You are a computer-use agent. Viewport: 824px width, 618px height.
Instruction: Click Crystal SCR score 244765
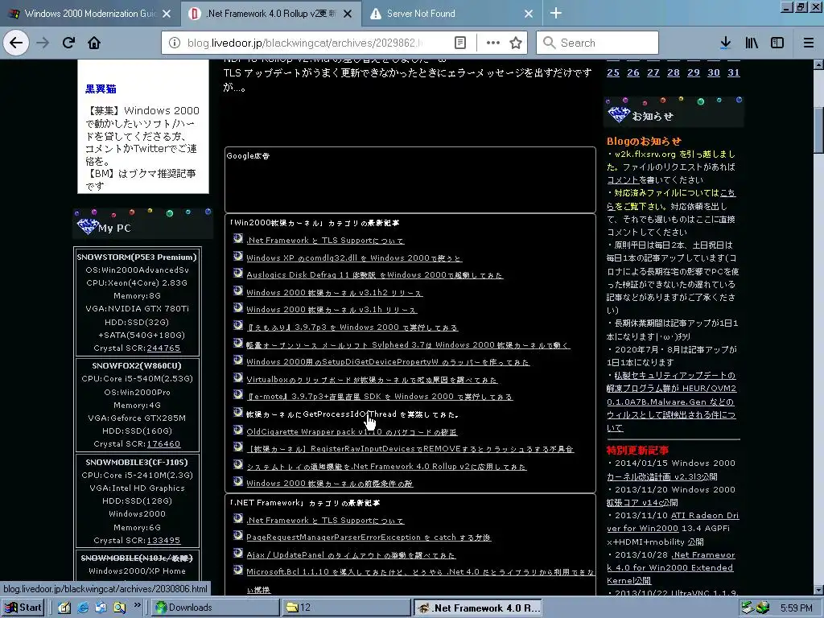click(x=163, y=348)
